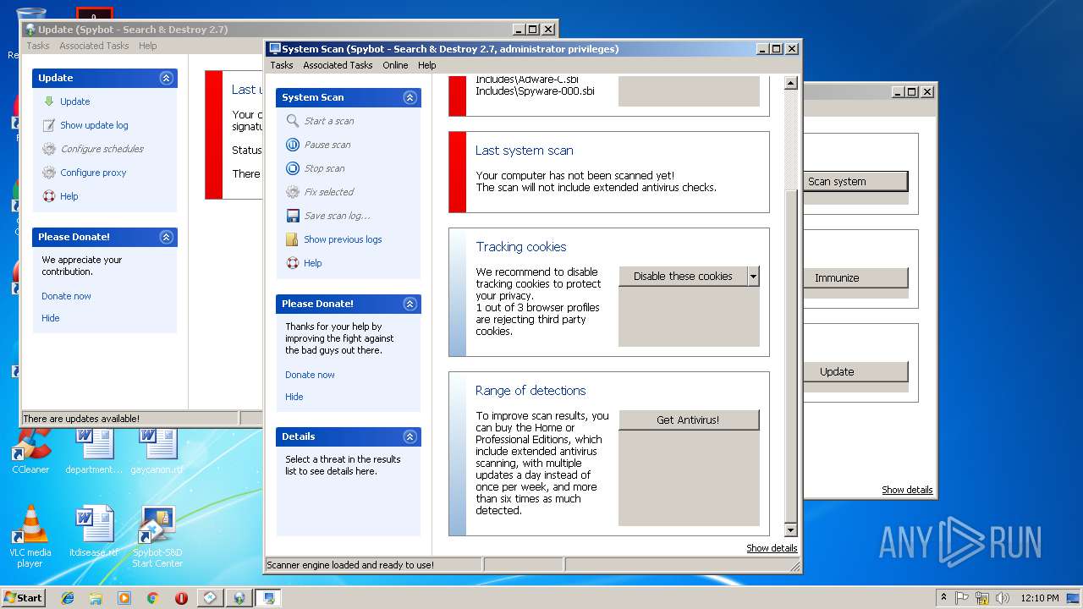Viewport: 1083px width, 609px height.
Task: Click Show details link in System Scan
Action: [x=772, y=548]
